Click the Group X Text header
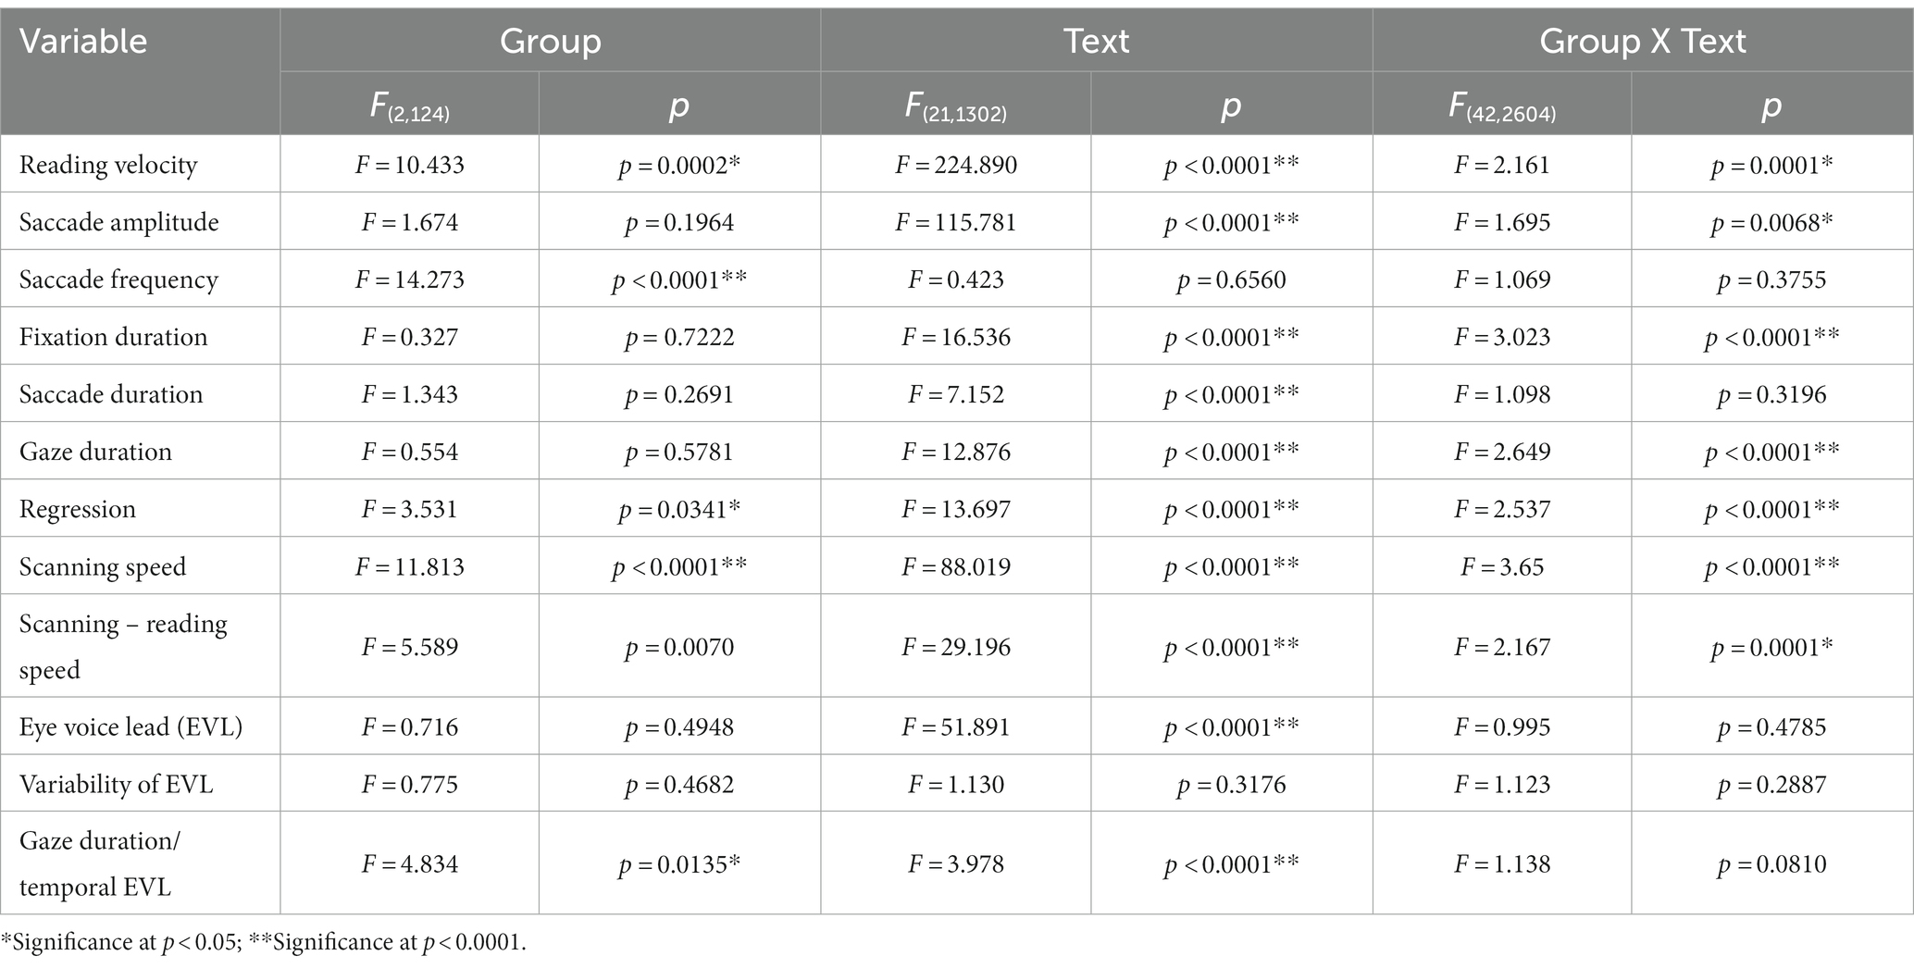This screenshot has width=1914, height=968. pyautogui.click(x=1643, y=42)
